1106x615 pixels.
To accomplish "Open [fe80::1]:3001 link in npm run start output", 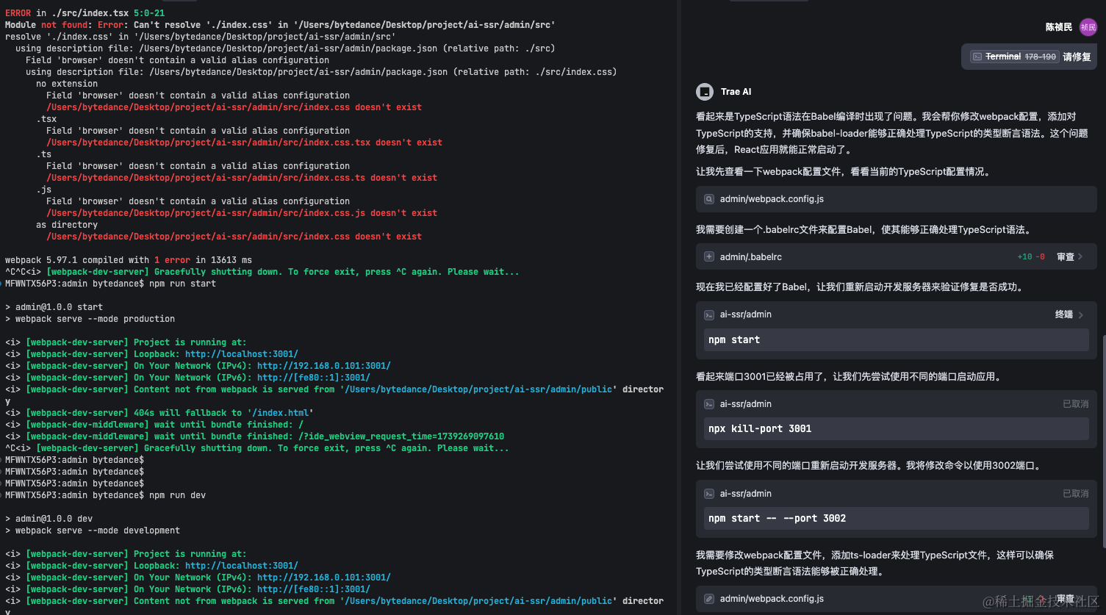I will point(314,378).
